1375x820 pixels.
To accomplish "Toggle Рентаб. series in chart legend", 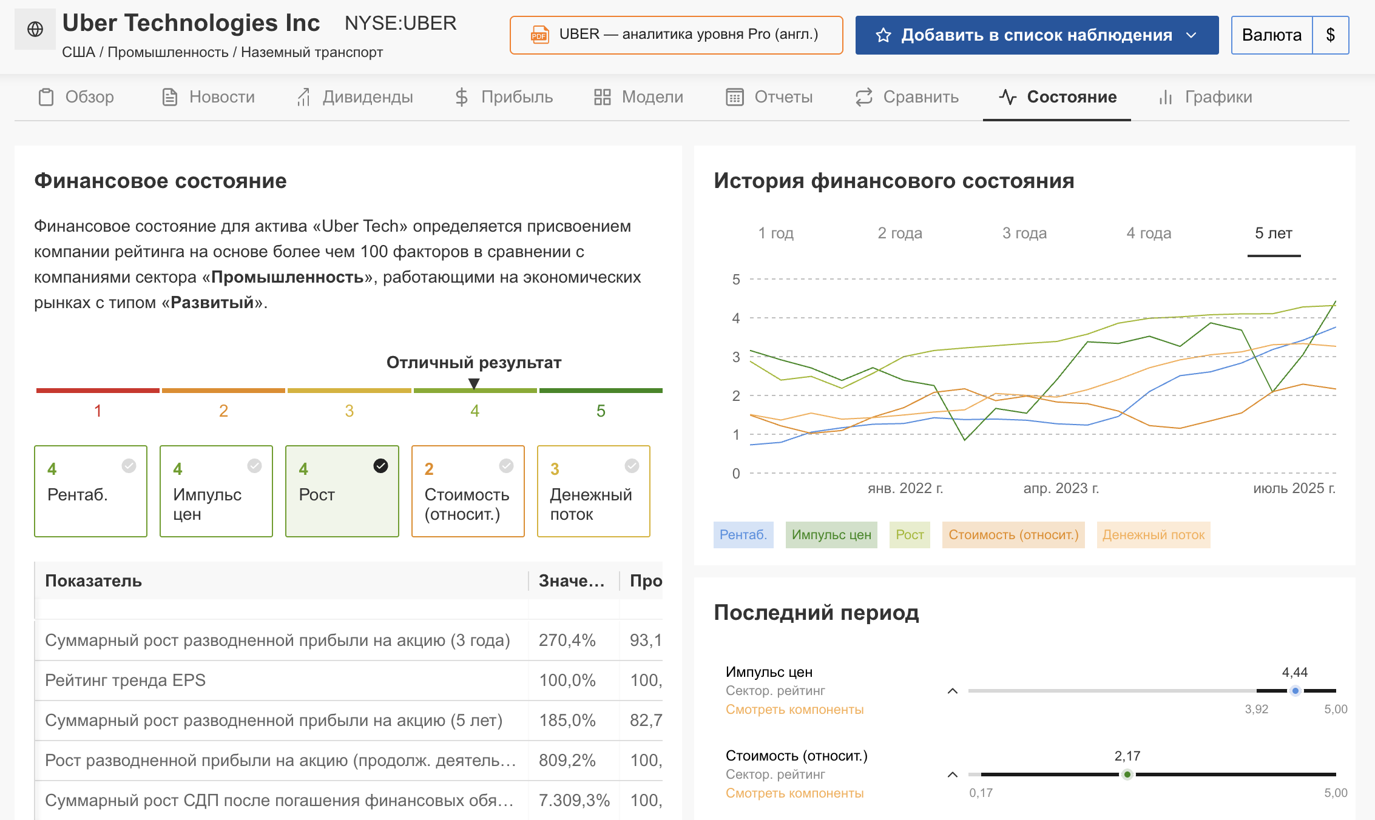I will (743, 535).
